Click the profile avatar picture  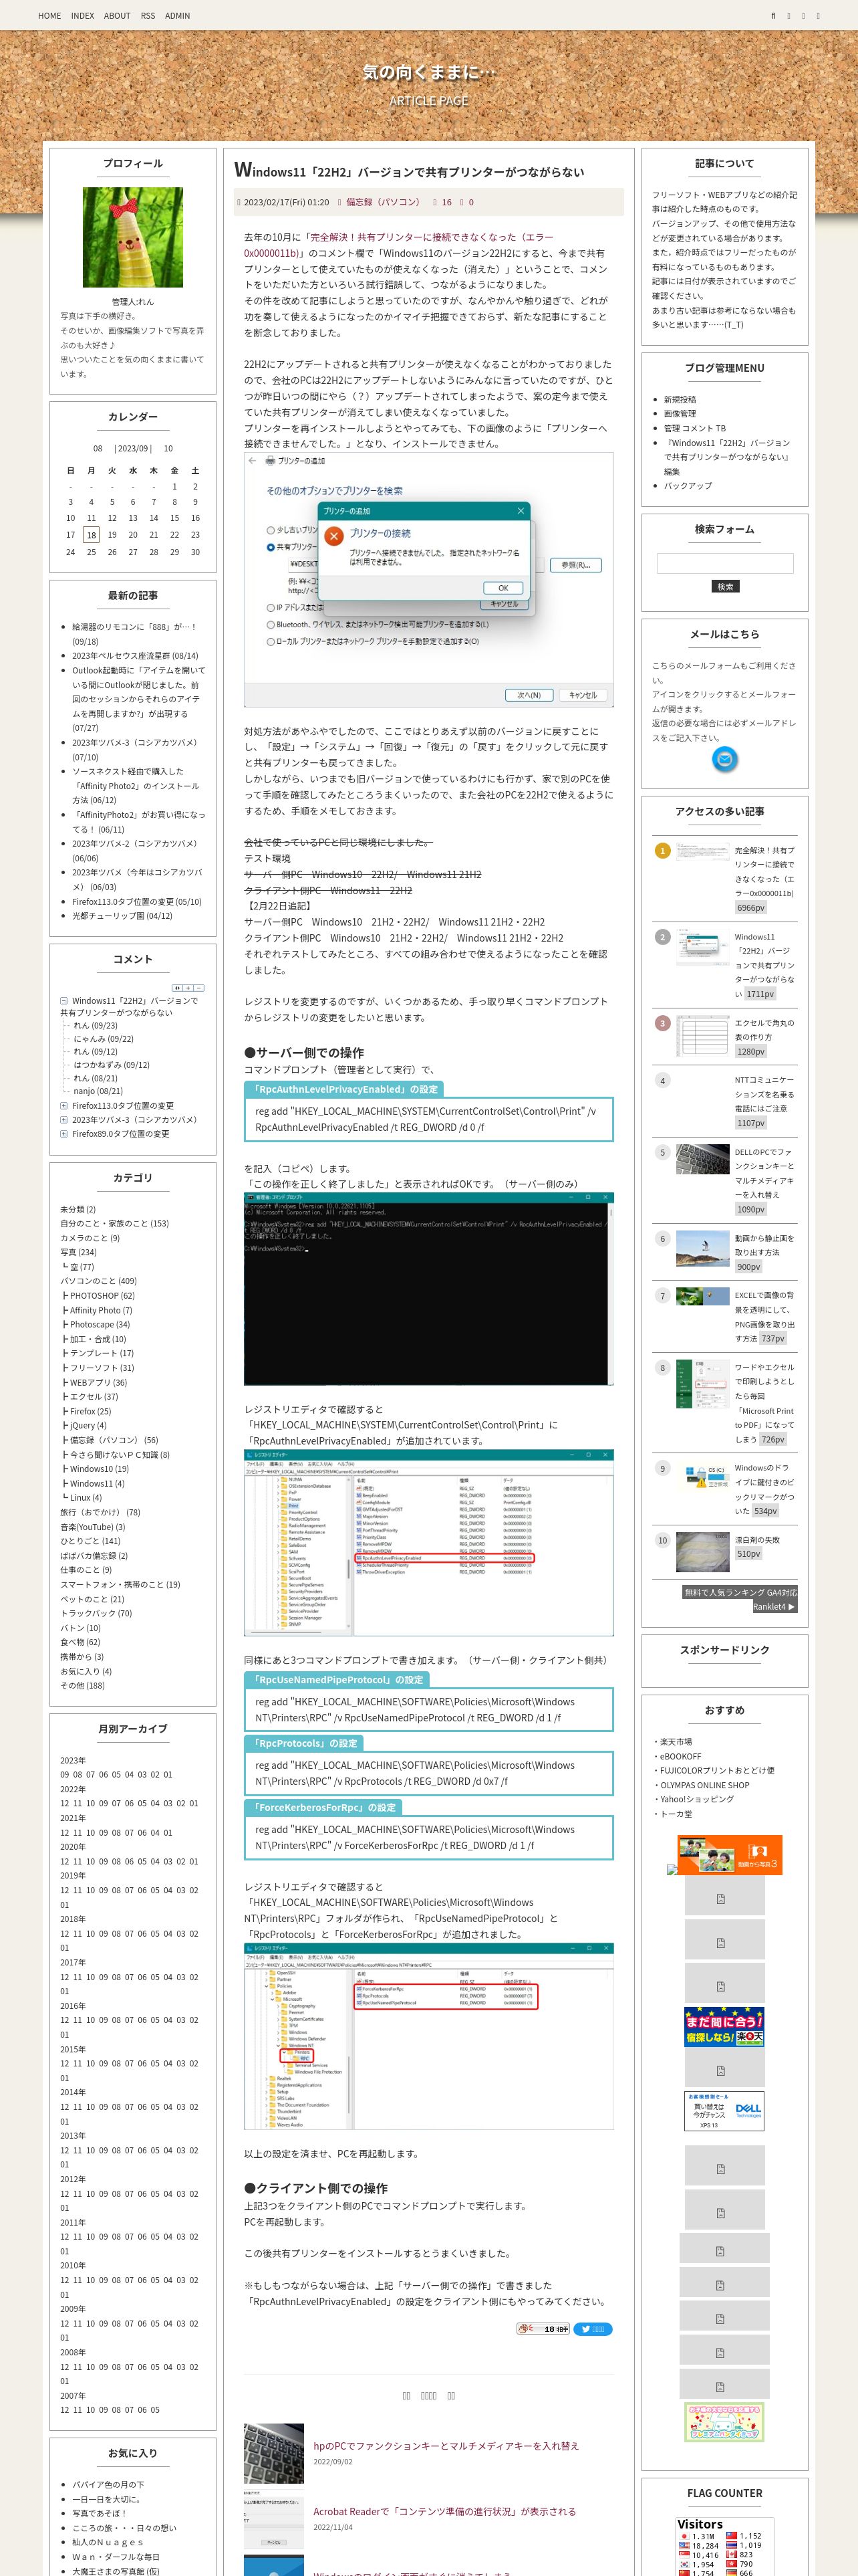[x=133, y=237]
